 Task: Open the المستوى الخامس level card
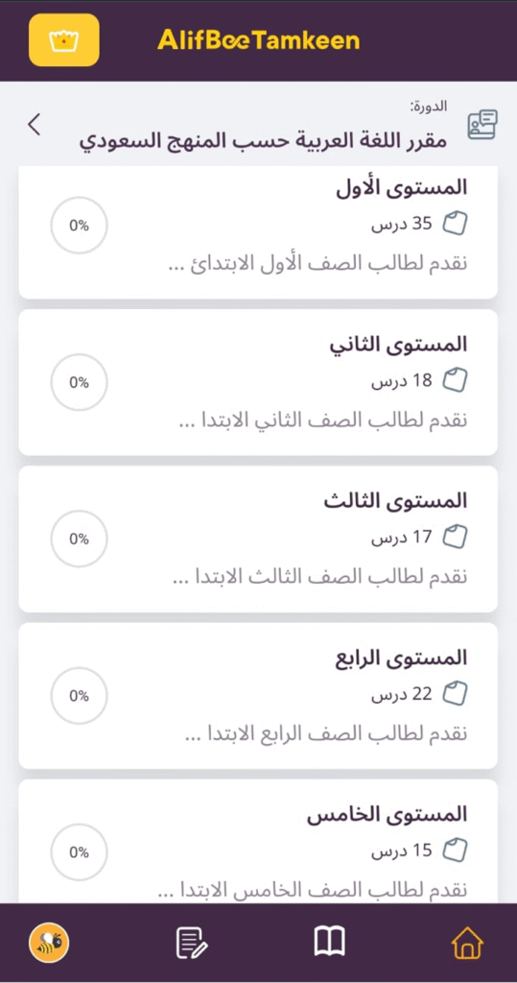tap(258, 841)
